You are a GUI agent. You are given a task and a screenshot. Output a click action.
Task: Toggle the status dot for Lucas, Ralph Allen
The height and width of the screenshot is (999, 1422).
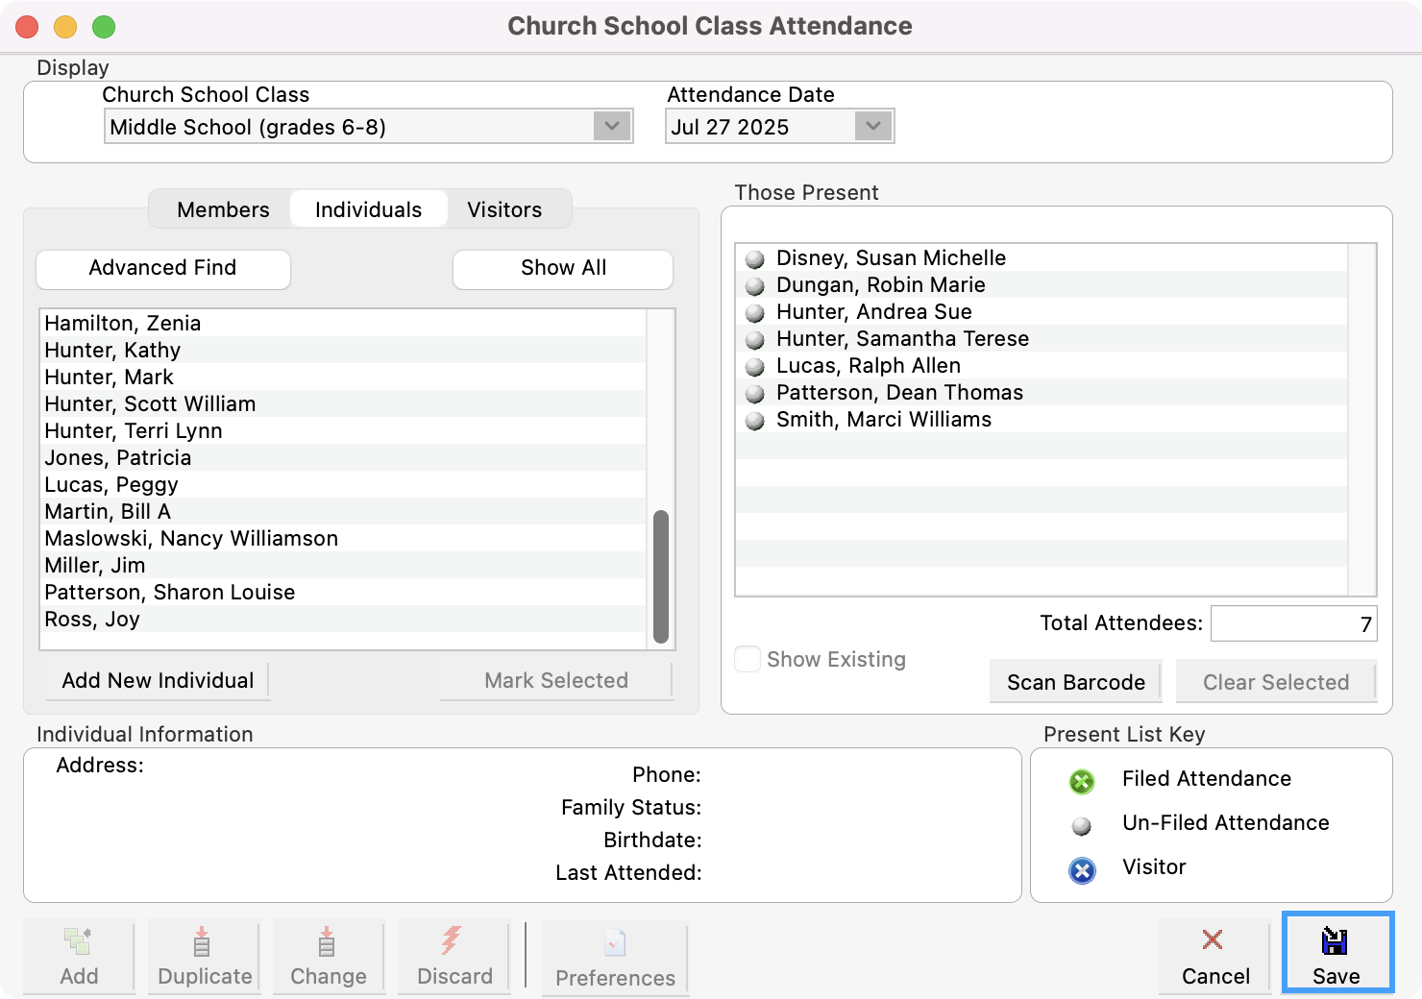point(754,366)
